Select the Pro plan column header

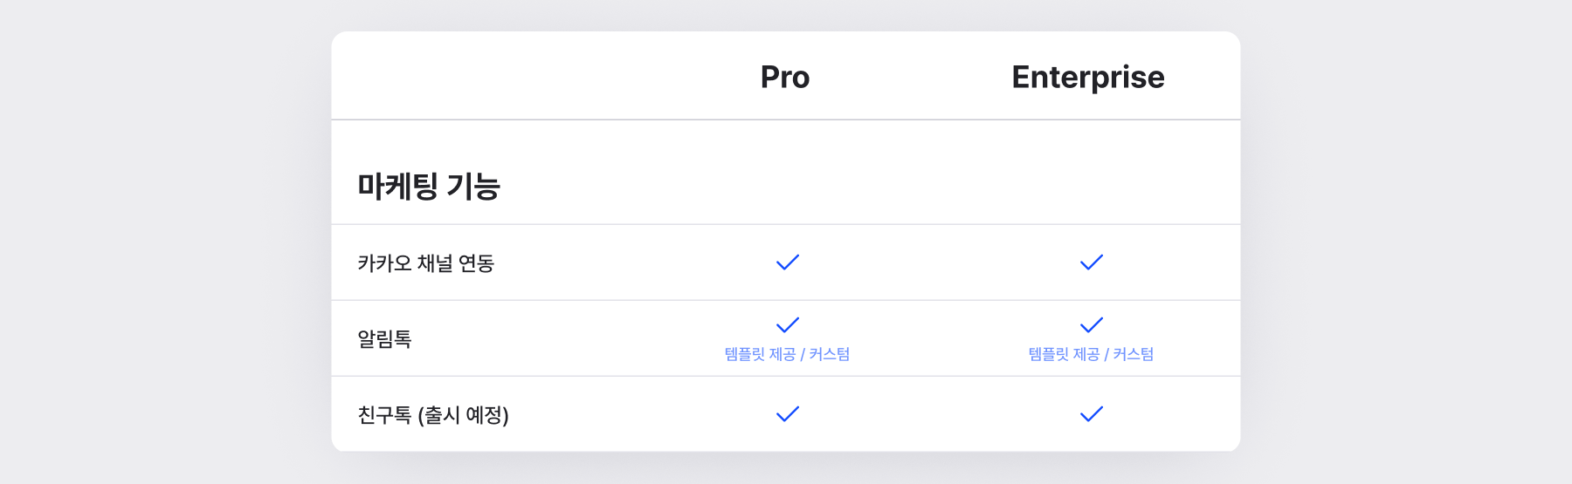(x=785, y=77)
